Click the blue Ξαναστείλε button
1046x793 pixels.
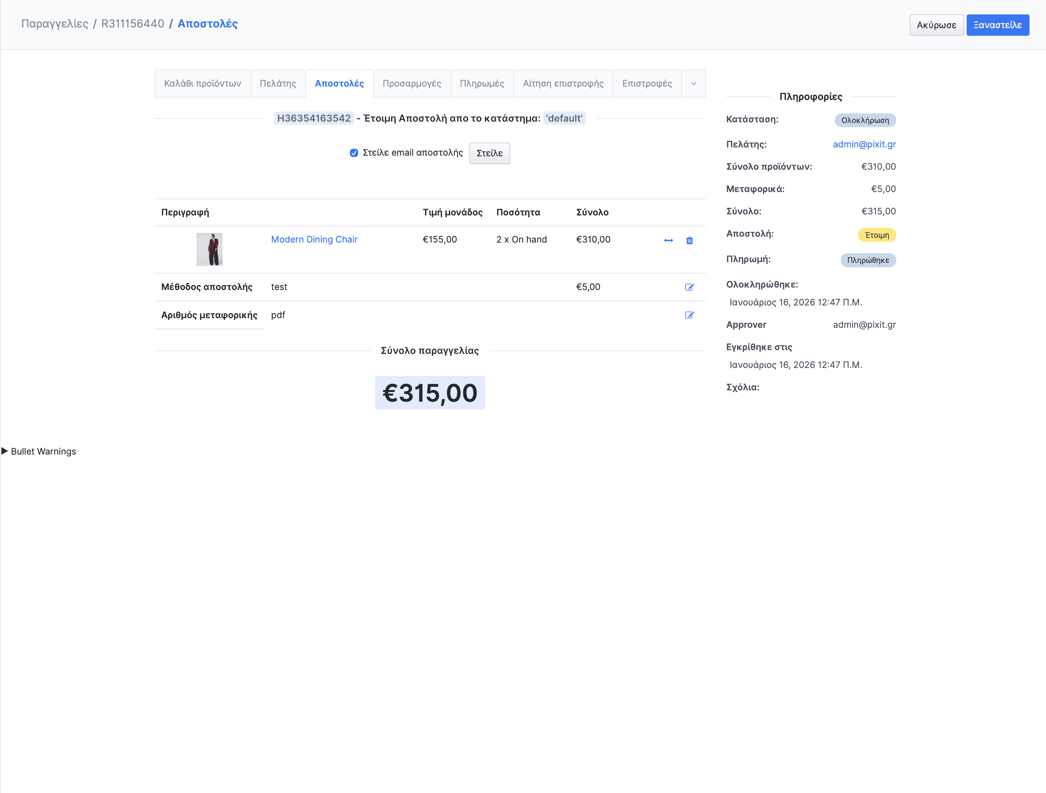click(997, 25)
